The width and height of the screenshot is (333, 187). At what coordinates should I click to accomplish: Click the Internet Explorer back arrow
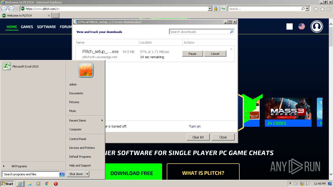click(4, 9)
